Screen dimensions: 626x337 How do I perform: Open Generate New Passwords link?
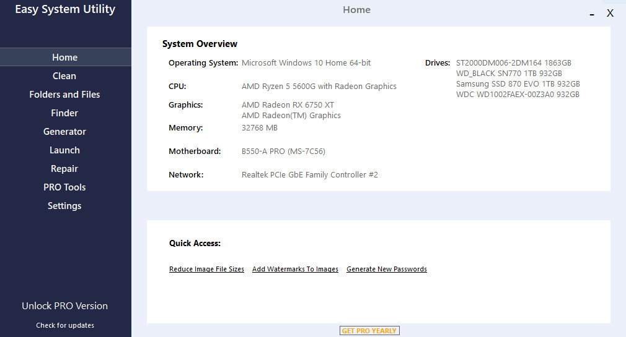coord(387,270)
